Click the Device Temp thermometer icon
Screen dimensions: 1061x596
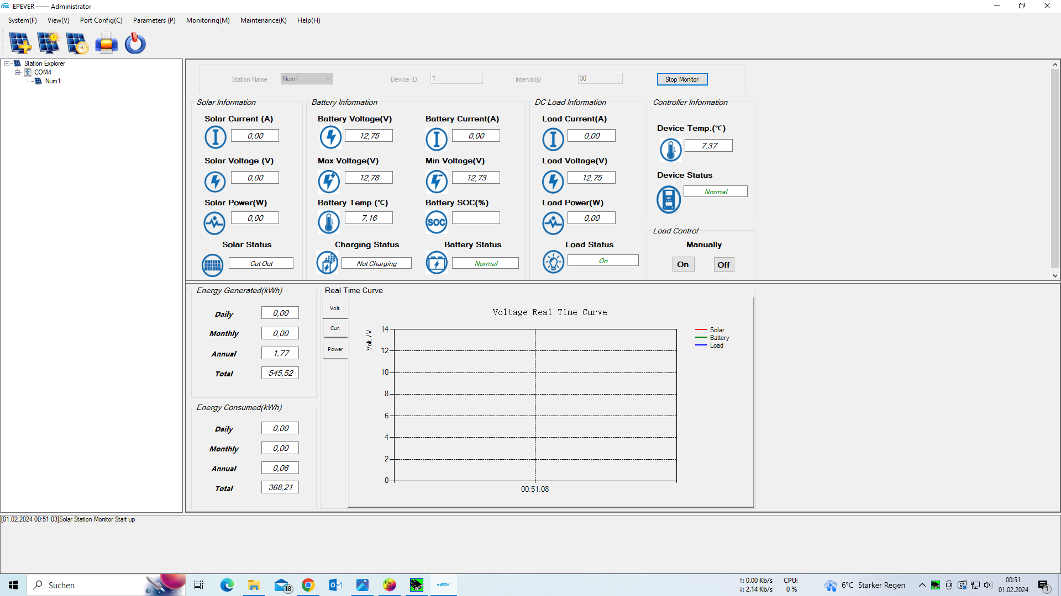[x=670, y=150]
